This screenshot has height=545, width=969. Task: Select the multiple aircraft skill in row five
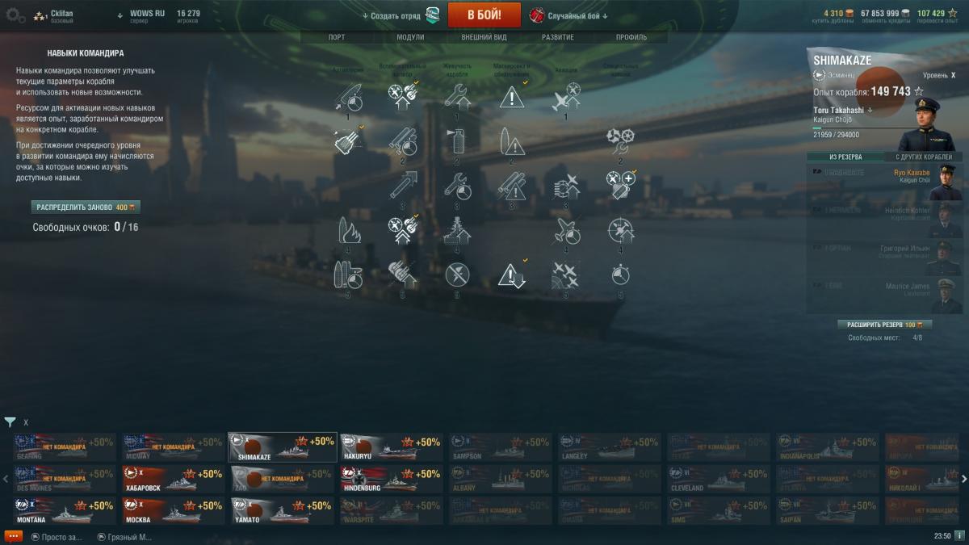pos(566,276)
